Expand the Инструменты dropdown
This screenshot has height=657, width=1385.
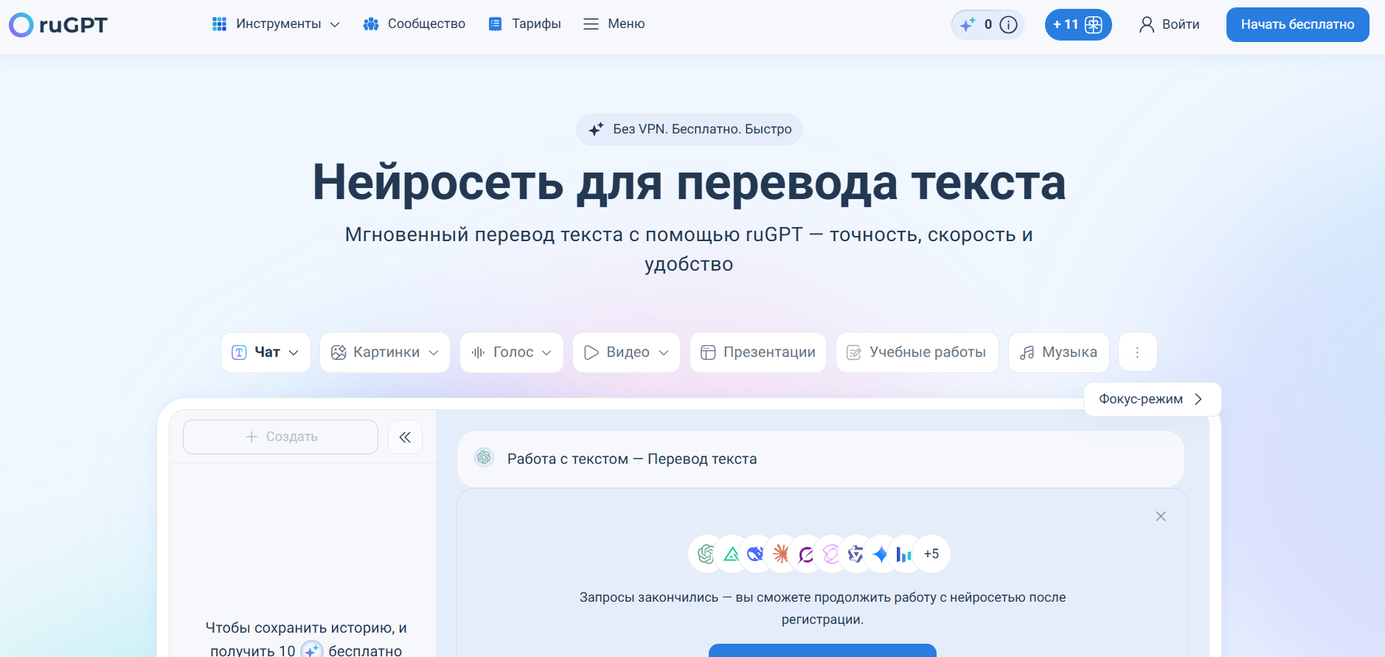pyautogui.click(x=276, y=24)
